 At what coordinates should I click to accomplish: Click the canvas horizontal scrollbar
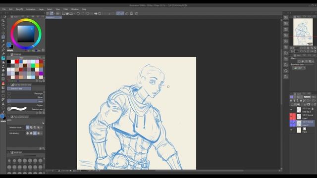pyautogui.click(x=199, y=171)
